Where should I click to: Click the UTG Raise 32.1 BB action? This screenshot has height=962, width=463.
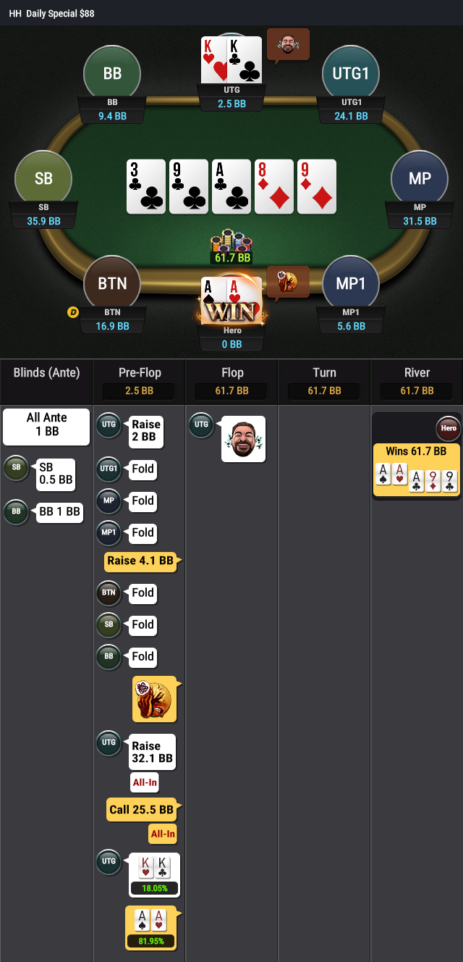coord(152,753)
